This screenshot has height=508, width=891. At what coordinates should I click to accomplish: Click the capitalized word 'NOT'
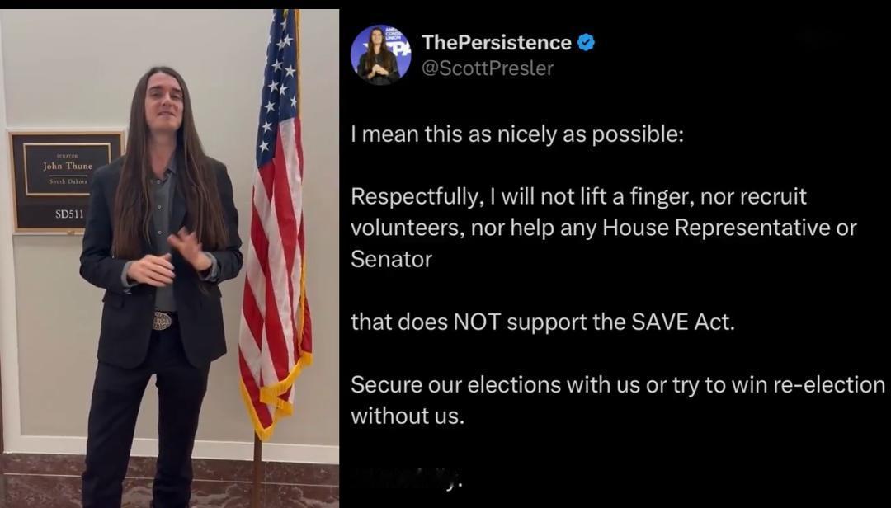pos(476,322)
